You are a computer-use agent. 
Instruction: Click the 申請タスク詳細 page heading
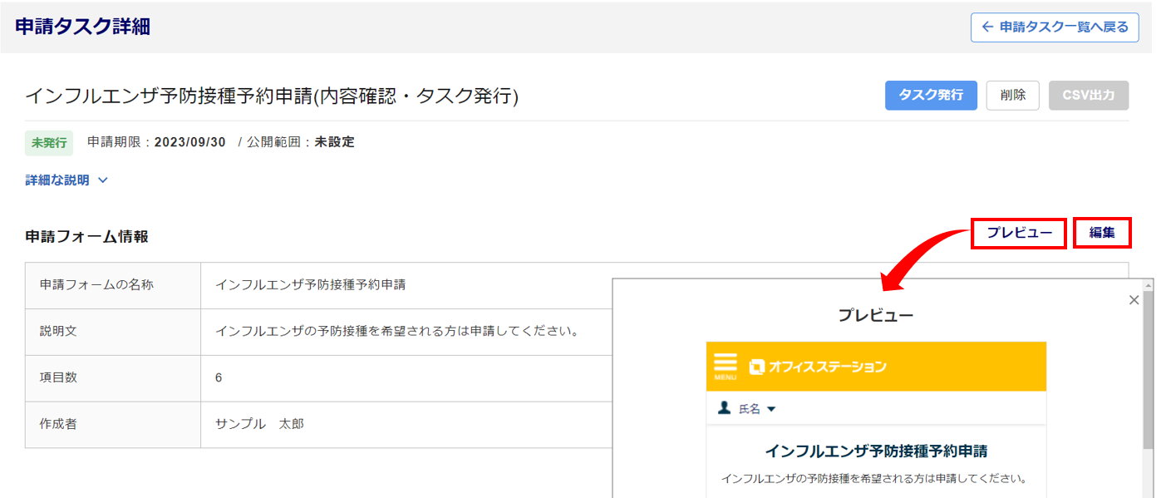click(x=83, y=27)
